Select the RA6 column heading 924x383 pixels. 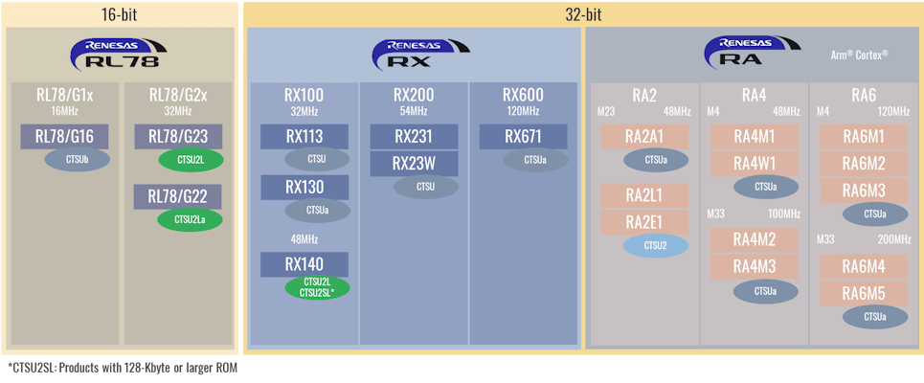[x=864, y=95]
